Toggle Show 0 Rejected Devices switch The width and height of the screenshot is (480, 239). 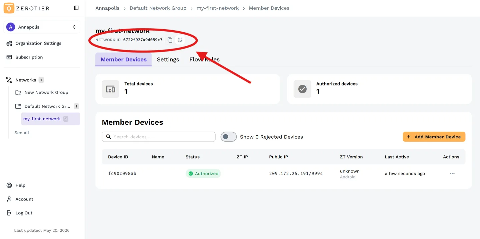[229, 137]
